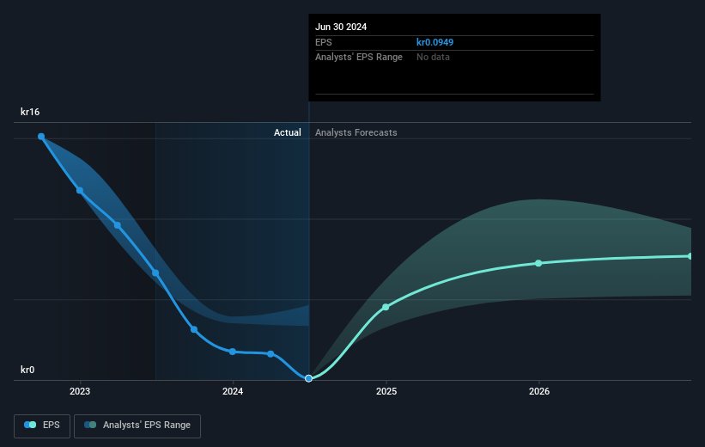This screenshot has height=447, width=705.
Task: Select the first EPS point at kr16 level
Action: [x=41, y=137]
